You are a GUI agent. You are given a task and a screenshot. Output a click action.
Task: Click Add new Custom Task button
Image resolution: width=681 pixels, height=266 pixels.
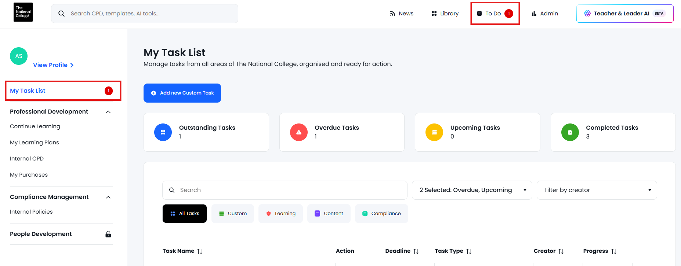pyautogui.click(x=182, y=93)
